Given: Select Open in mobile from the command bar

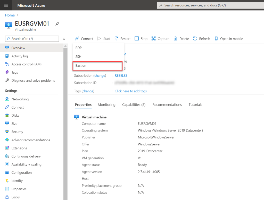Looking at the screenshot, I should point(229,39).
